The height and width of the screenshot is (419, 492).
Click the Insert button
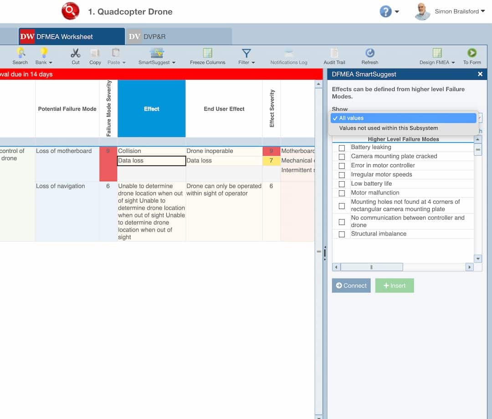(x=394, y=286)
